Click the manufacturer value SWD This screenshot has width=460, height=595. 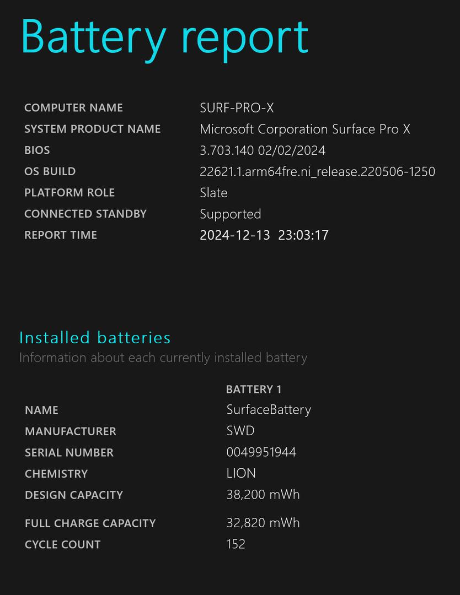(240, 431)
